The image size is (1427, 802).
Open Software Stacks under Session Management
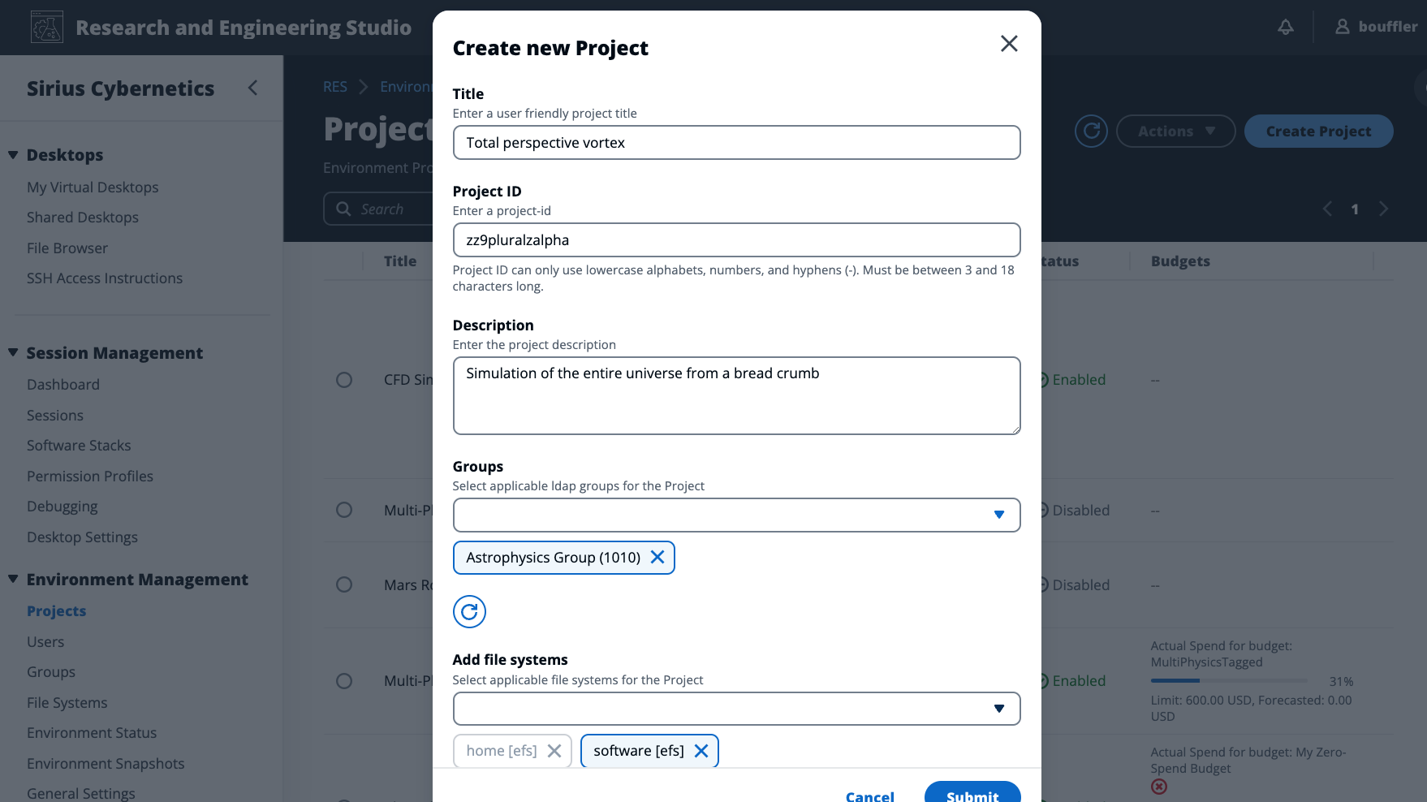79,445
